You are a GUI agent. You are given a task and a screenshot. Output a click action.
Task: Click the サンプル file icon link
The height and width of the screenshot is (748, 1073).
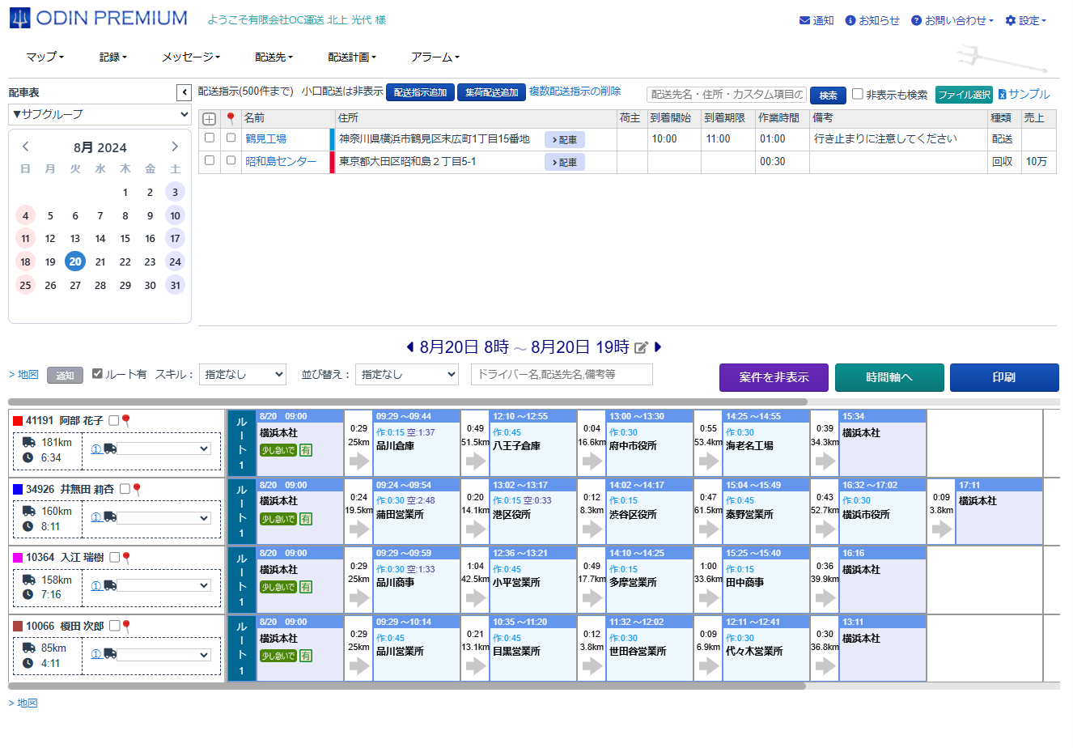coord(1024,94)
